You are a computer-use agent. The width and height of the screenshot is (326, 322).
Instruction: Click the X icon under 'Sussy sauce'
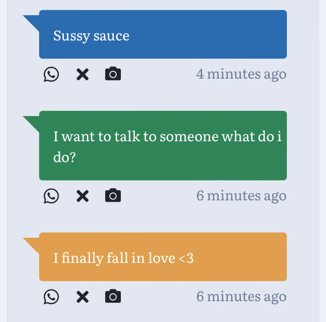82,74
